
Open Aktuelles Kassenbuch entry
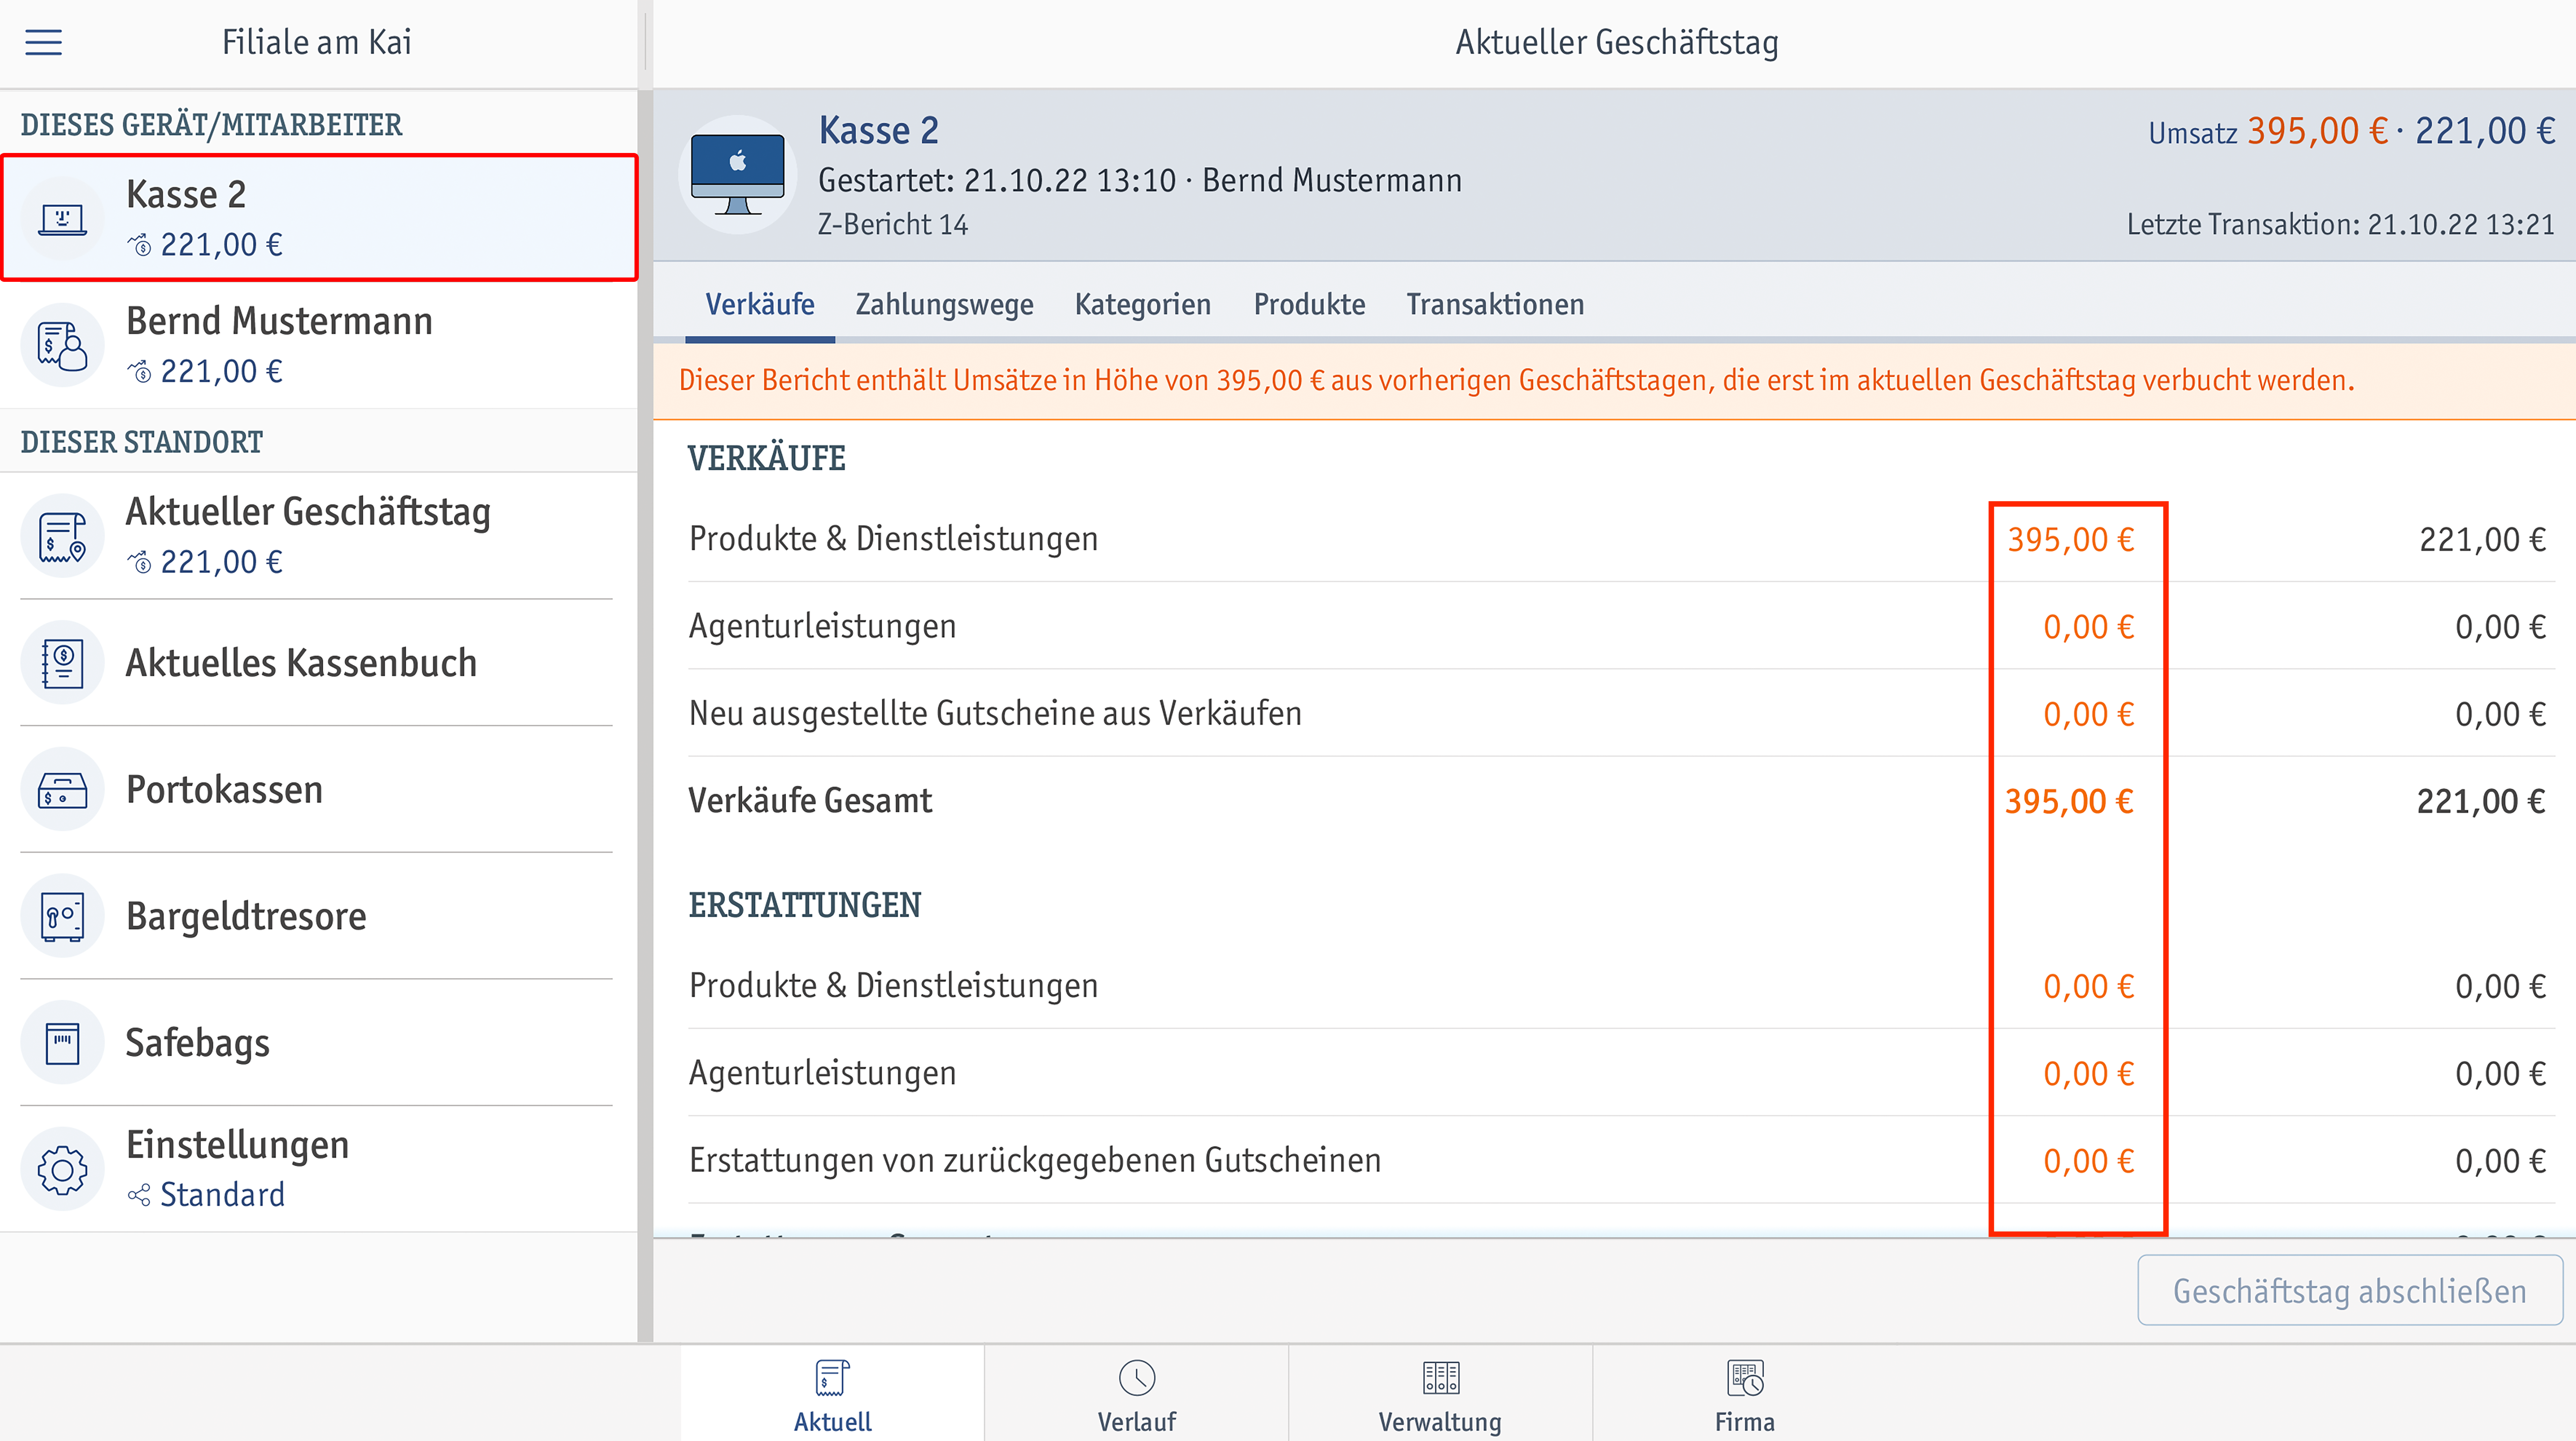click(x=319, y=662)
